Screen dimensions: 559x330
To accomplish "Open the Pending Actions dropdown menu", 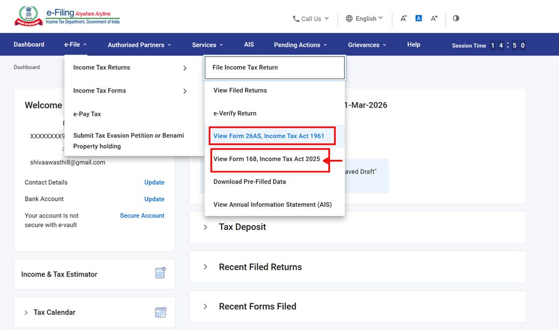I will (x=301, y=45).
